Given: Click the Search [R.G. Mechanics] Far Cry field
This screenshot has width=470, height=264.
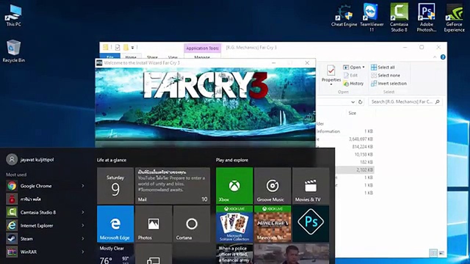Looking at the screenshot, I should pos(405,102).
